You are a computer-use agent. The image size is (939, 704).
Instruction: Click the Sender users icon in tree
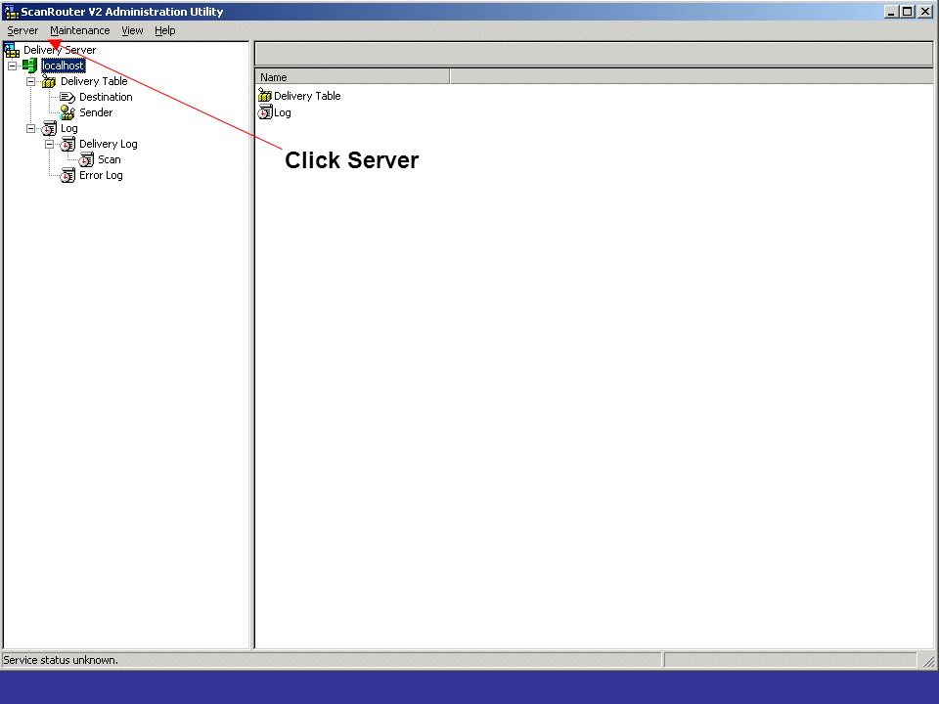[67, 112]
